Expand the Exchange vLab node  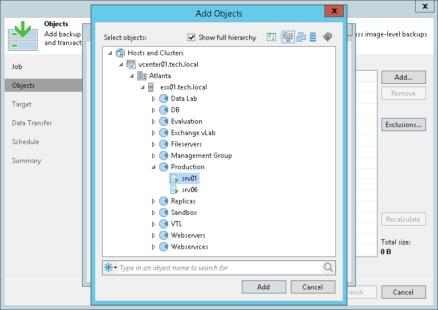click(x=153, y=133)
